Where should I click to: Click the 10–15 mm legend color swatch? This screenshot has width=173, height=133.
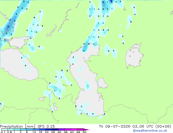[36, 129]
